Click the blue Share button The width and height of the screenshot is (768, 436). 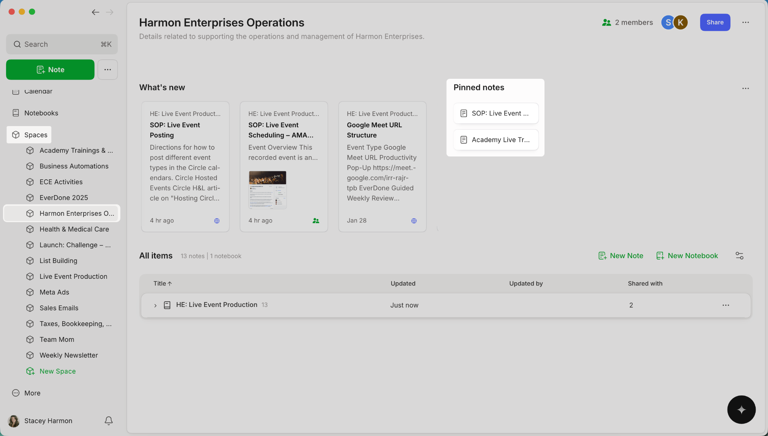coord(715,23)
